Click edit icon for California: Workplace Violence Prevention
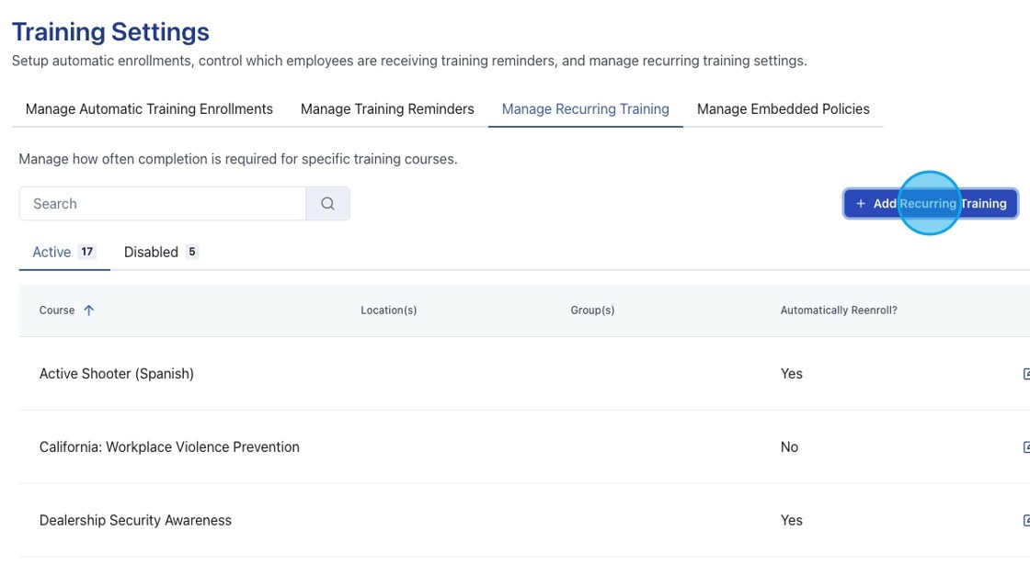 (1025, 447)
